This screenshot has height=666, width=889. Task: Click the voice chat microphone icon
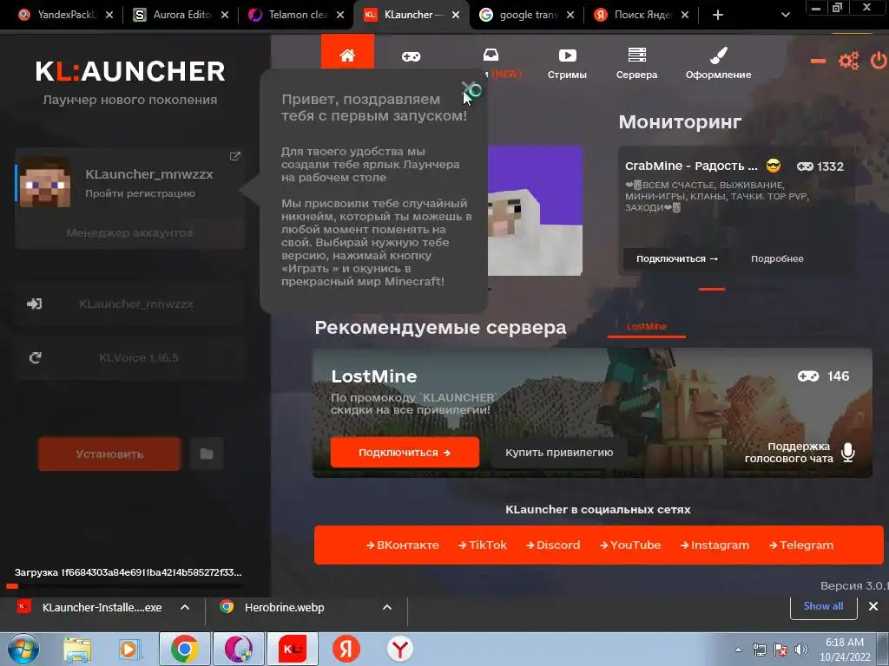pyautogui.click(x=848, y=452)
